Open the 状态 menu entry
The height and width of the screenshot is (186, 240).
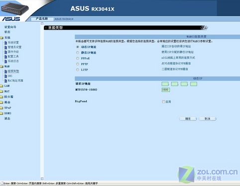click(x=7, y=32)
